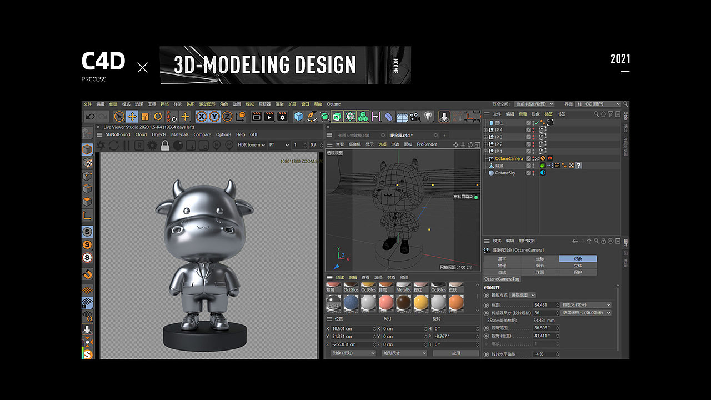Click the search magnifier in Object Manager

click(597, 114)
